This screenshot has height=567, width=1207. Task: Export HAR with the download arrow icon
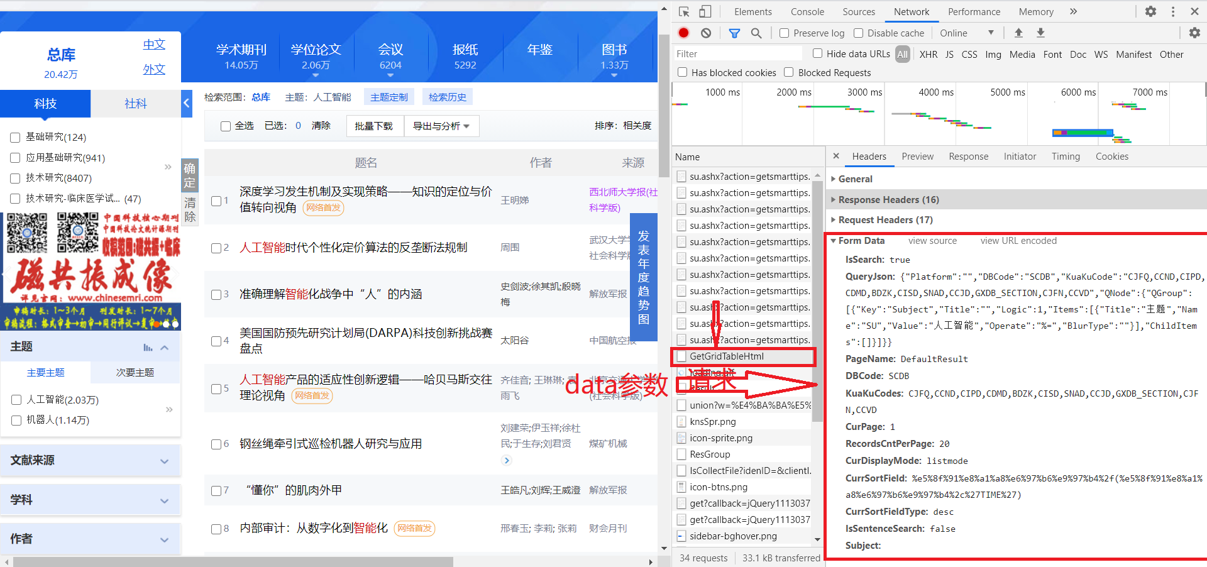(1040, 33)
